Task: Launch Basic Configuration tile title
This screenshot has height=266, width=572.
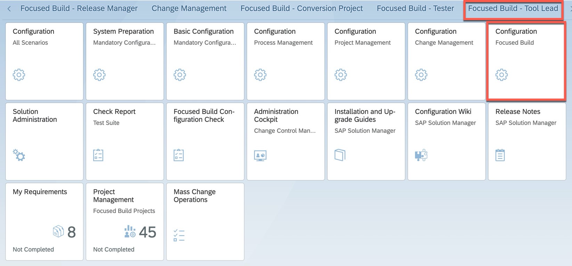Action: 203,32
